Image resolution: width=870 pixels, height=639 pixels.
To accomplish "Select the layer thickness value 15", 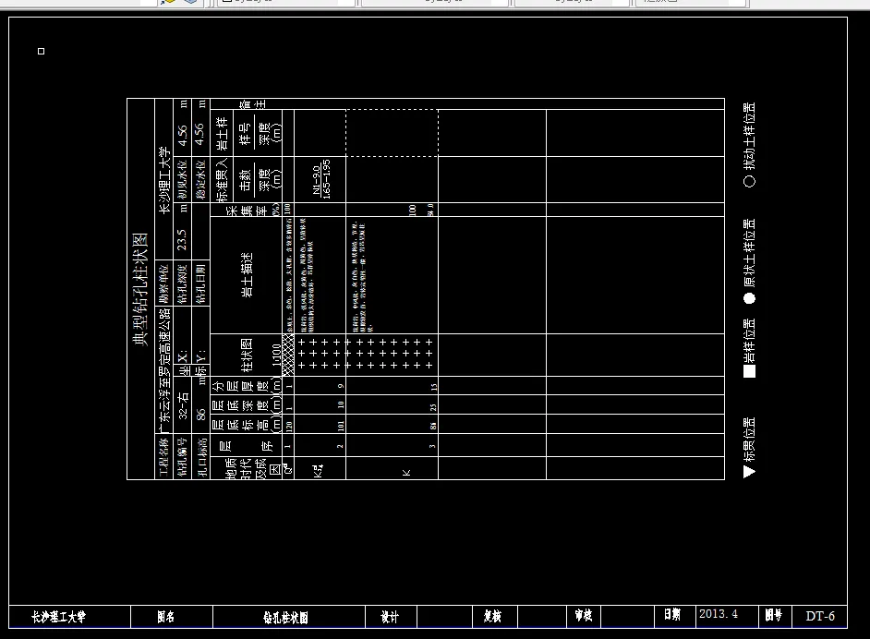I will pyautogui.click(x=434, y=387).
